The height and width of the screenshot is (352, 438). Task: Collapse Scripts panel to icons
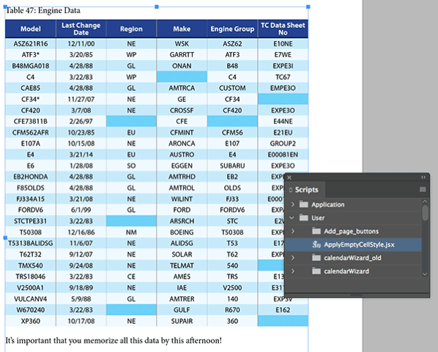423,177
